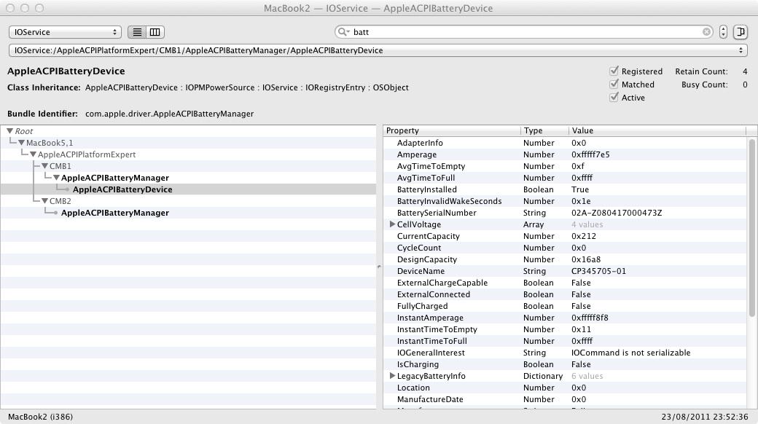Open the IOService plane dropdown
758x424 pixels.
[65, 32]
